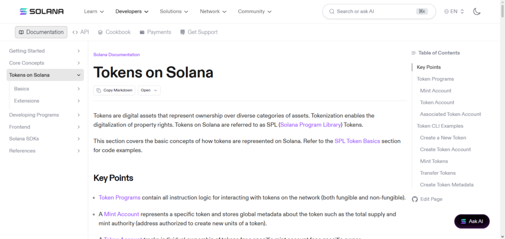505x239 pixels.
Task: Focus the Search or ask AI field
Action: click(379, 11)
